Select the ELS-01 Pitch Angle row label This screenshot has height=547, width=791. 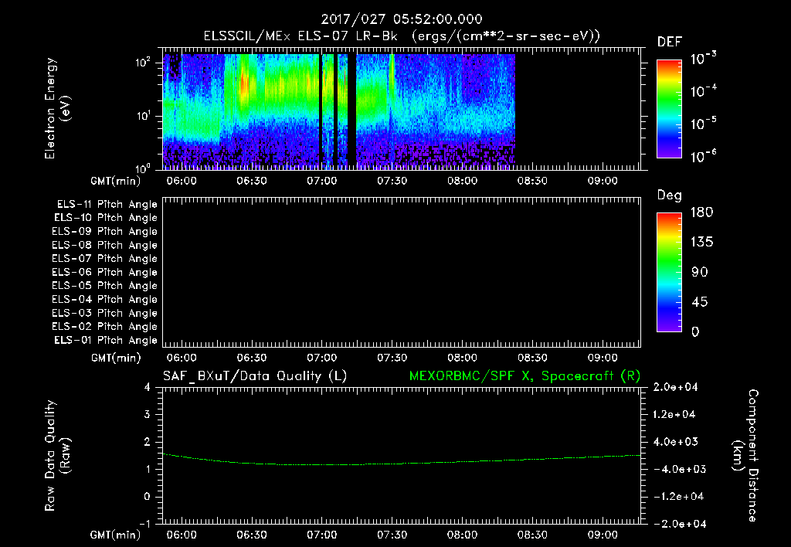click(105, 340)
